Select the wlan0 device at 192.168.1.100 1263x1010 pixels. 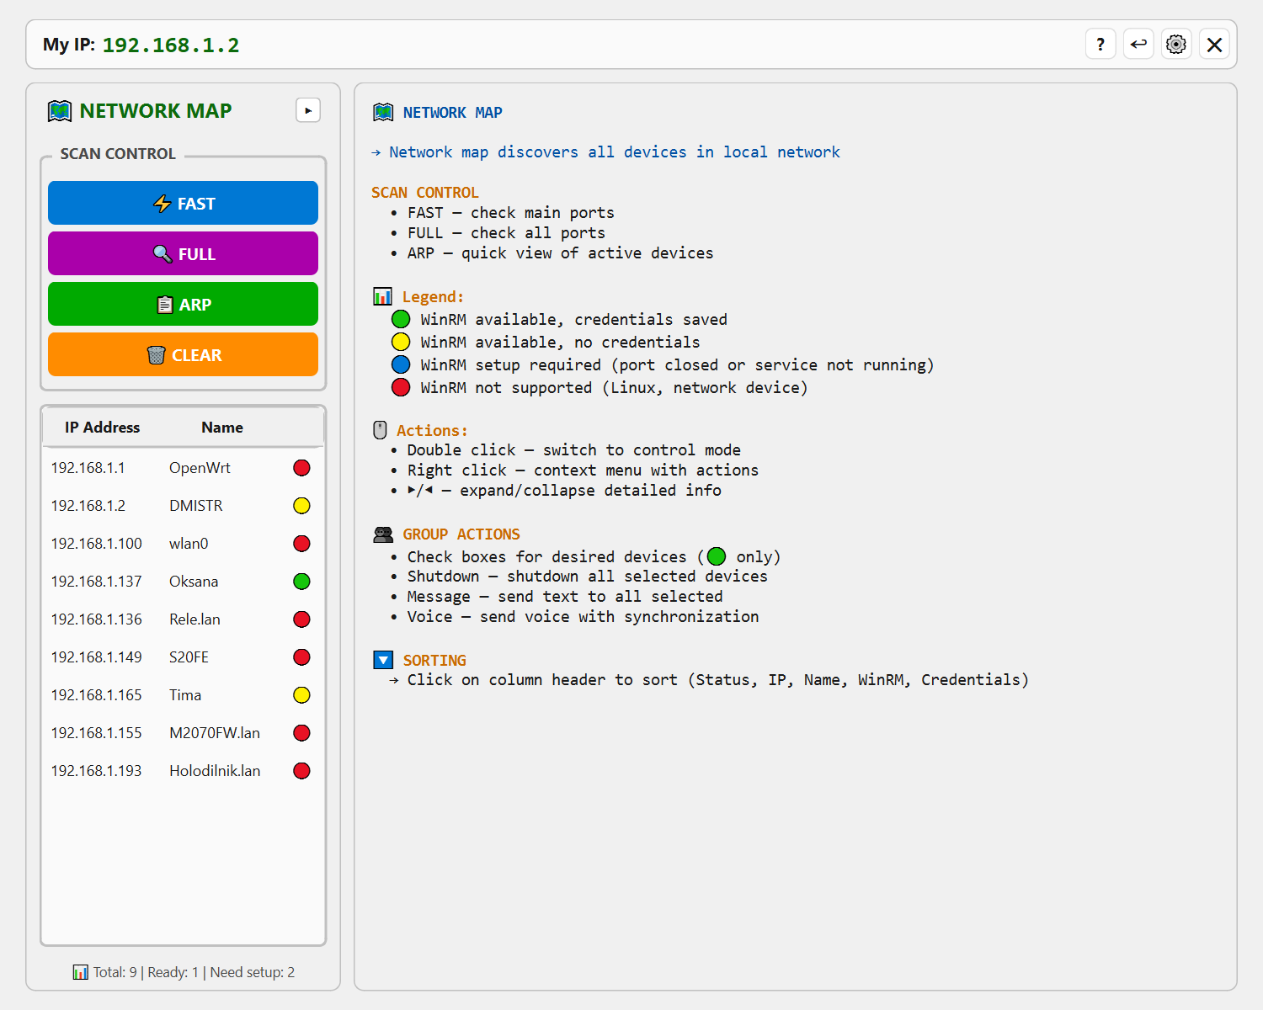(189, 544)
